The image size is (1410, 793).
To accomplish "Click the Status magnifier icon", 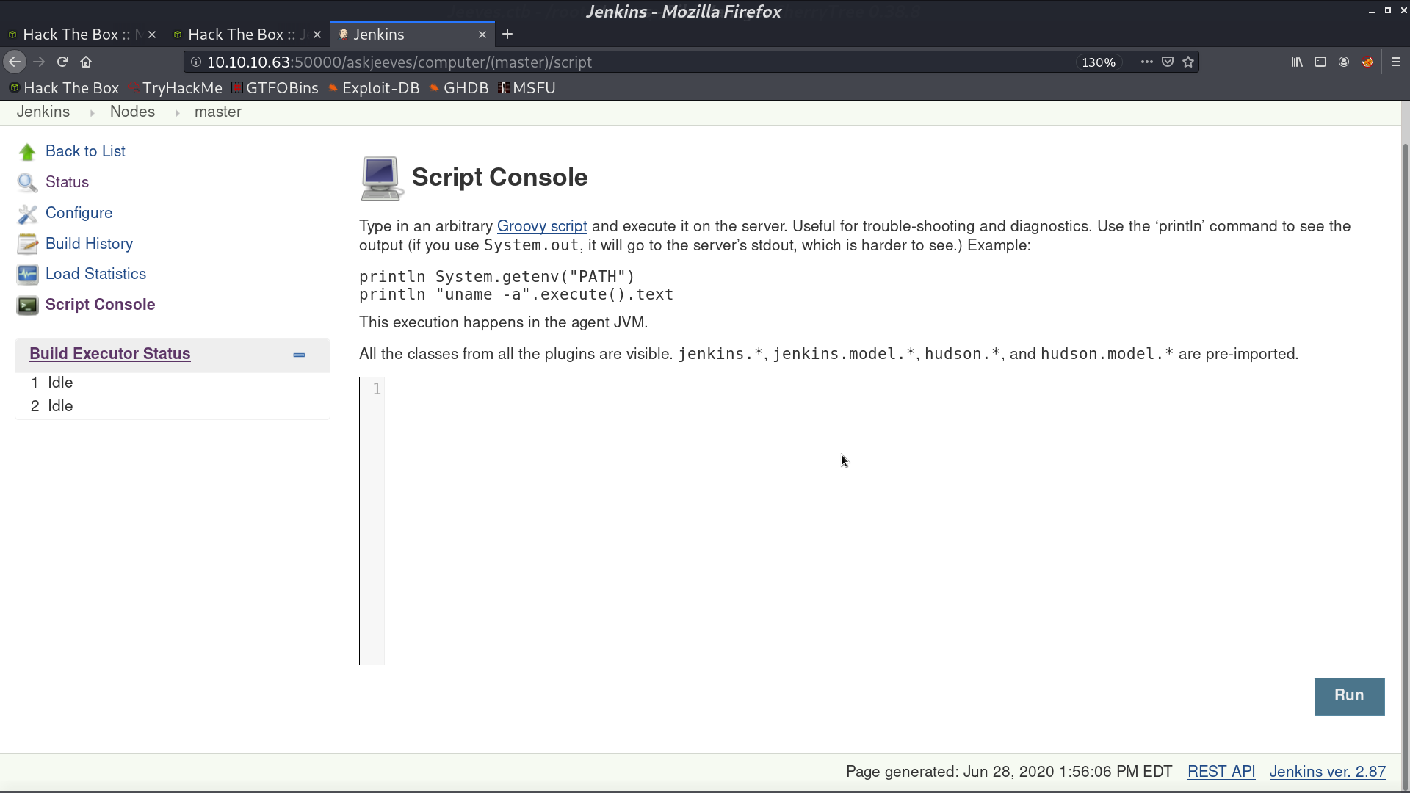I will point(27,183).
